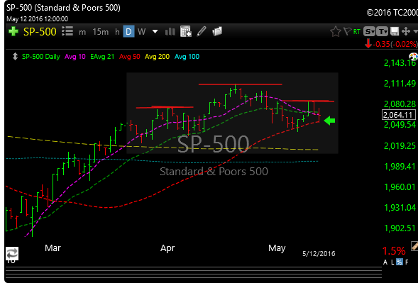
Task: Toggle percent scale option
Action: [399, 262]
